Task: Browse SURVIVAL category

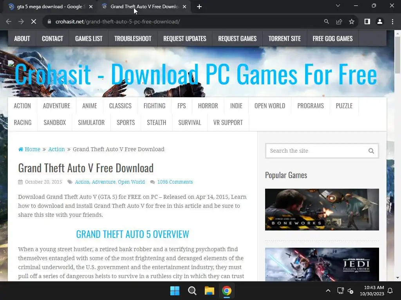Action: pos(190,122)
